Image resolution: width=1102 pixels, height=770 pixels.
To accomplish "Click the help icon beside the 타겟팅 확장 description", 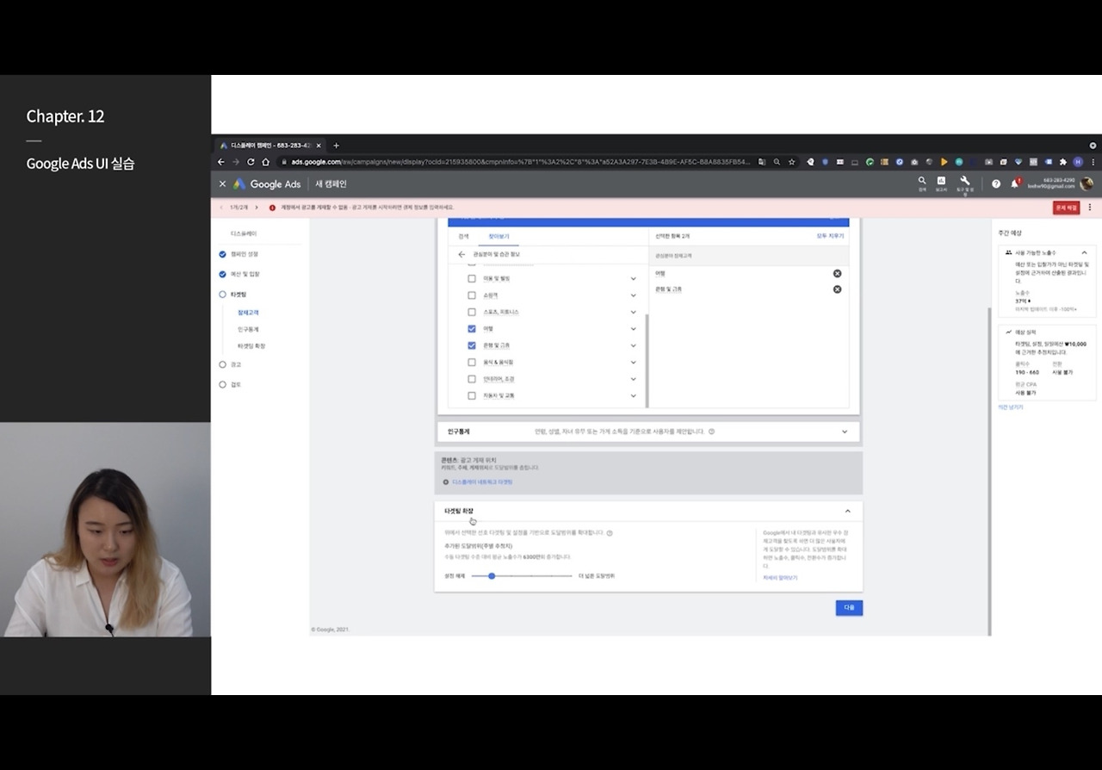I will click(610, 533).
